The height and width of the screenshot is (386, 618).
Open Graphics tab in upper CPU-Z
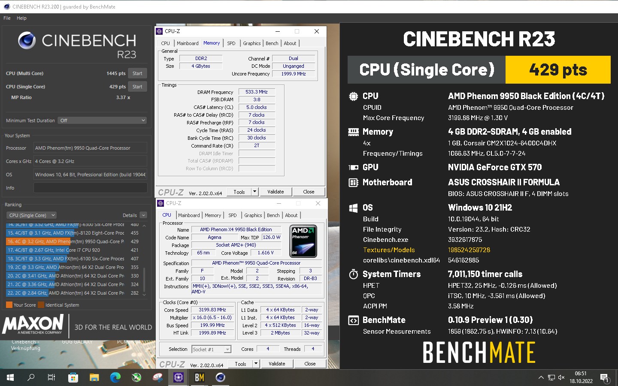coord(251,43)
